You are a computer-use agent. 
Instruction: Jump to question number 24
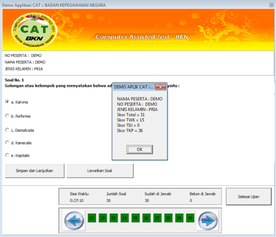125,218
